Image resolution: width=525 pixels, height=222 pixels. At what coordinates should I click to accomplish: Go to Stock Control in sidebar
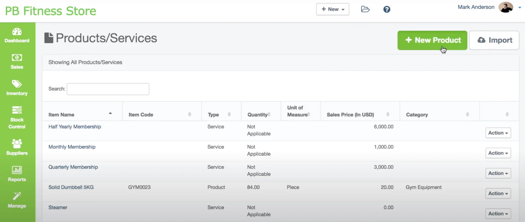tap(17, 117)
